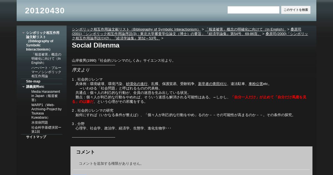Open sidebar item 「報道被害」概念の明確化に向けて

coord(46,59)
